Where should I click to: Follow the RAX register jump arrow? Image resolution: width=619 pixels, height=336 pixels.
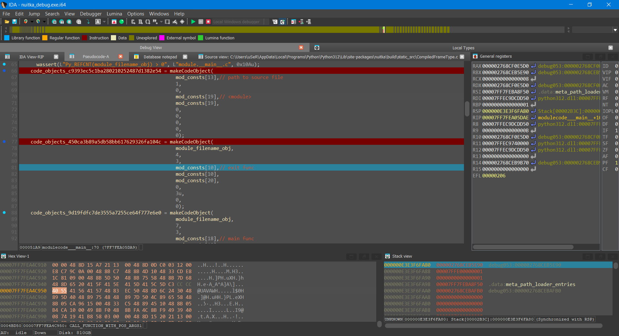533,66
